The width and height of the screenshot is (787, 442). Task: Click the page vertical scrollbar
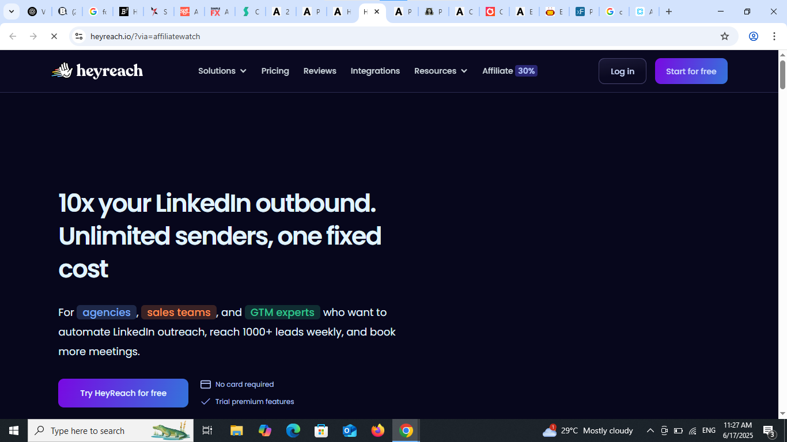coord(782,75)
